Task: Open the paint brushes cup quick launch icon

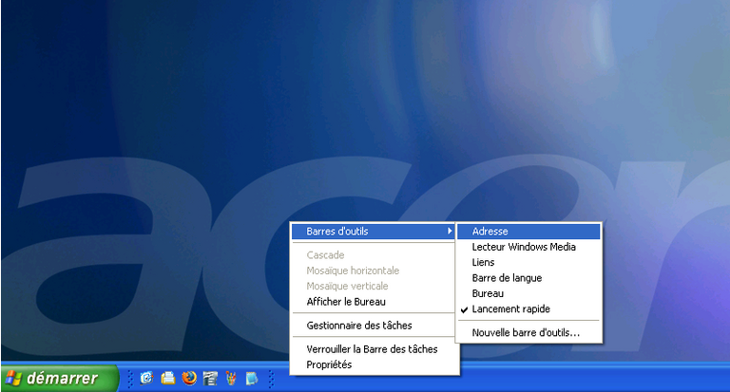Action: click(231, 378)
